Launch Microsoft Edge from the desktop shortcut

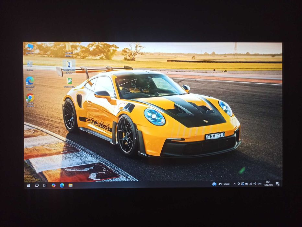pos(30,83)
